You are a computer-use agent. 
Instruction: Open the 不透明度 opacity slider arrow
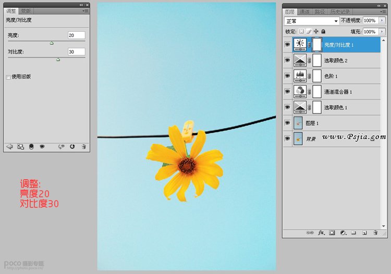pyautogui.click(x=382, y=21)
